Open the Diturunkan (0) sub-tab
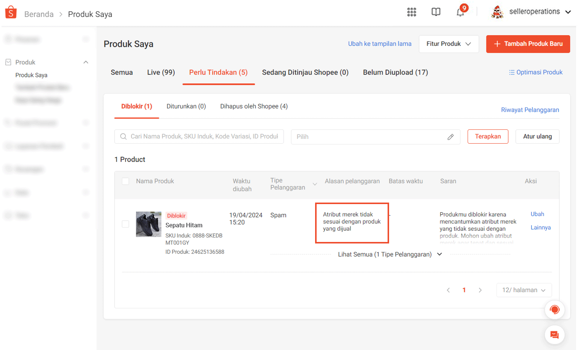The width and height of the screenshot is (578, 350). point(186,106)
